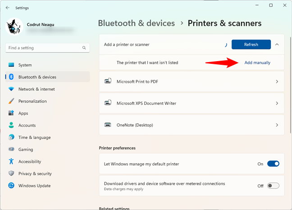The height and width of the screenshot is (210, 292).
Task: Click the Time & language globe icon
Action: pyautogui.click(x=11, y=137)
